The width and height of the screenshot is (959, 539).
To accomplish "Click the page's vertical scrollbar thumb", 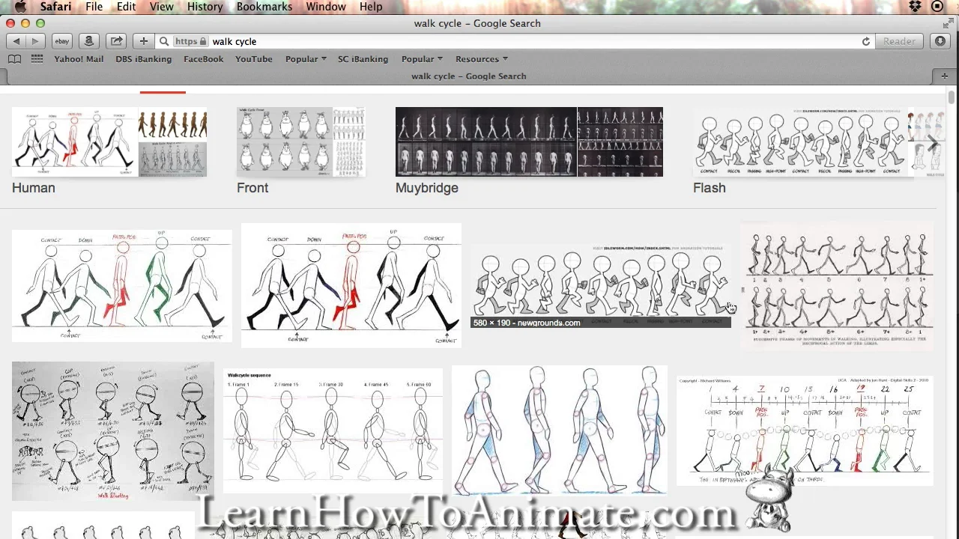I will 952,98.
